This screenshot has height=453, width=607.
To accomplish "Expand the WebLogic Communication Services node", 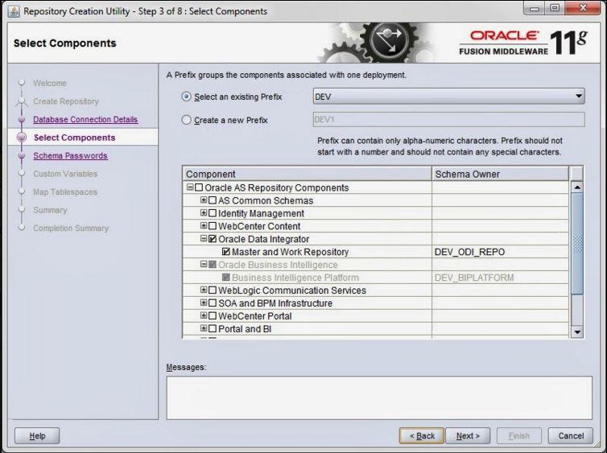I will 203,290.
